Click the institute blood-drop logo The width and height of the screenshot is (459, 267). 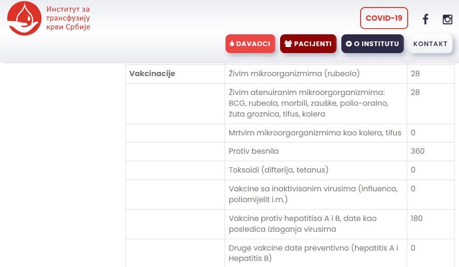(x=24, y=18)
